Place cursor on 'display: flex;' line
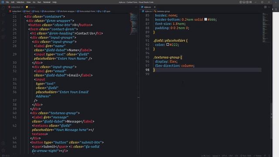The width and height of the screenshot is (279, 157). 166,61
